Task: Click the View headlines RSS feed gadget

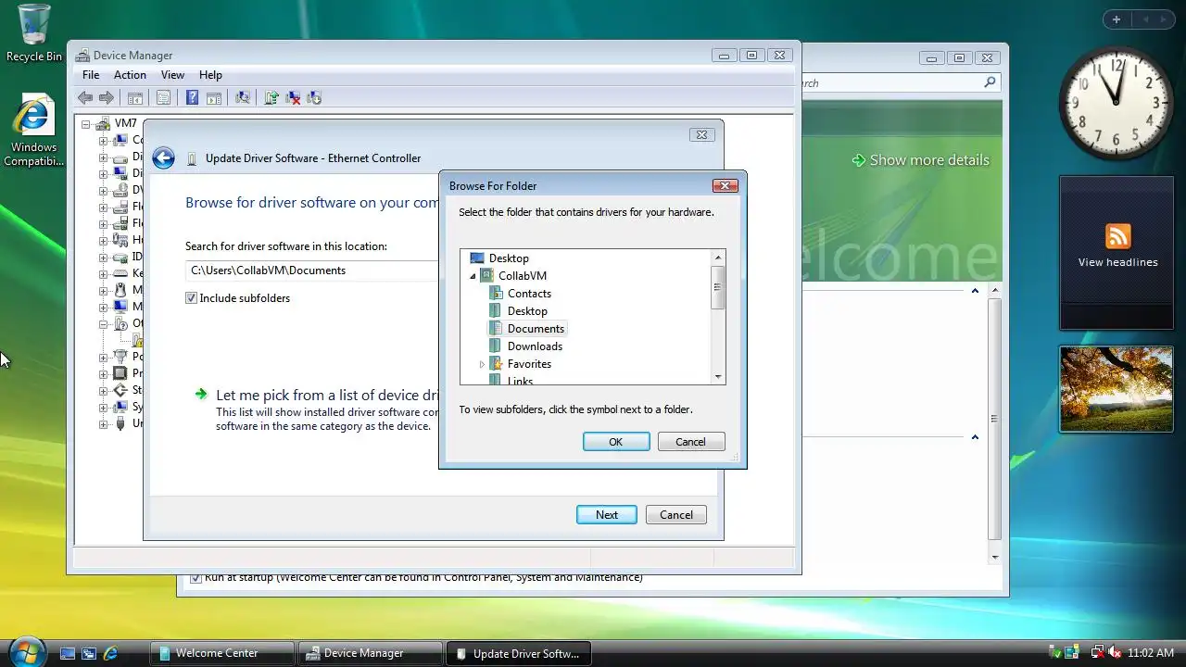Action: [1117, 252]
